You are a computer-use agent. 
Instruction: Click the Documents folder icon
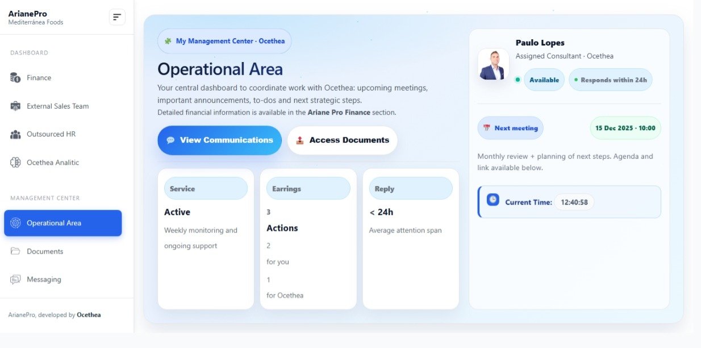pyautogui.click(x=15, y=251)
